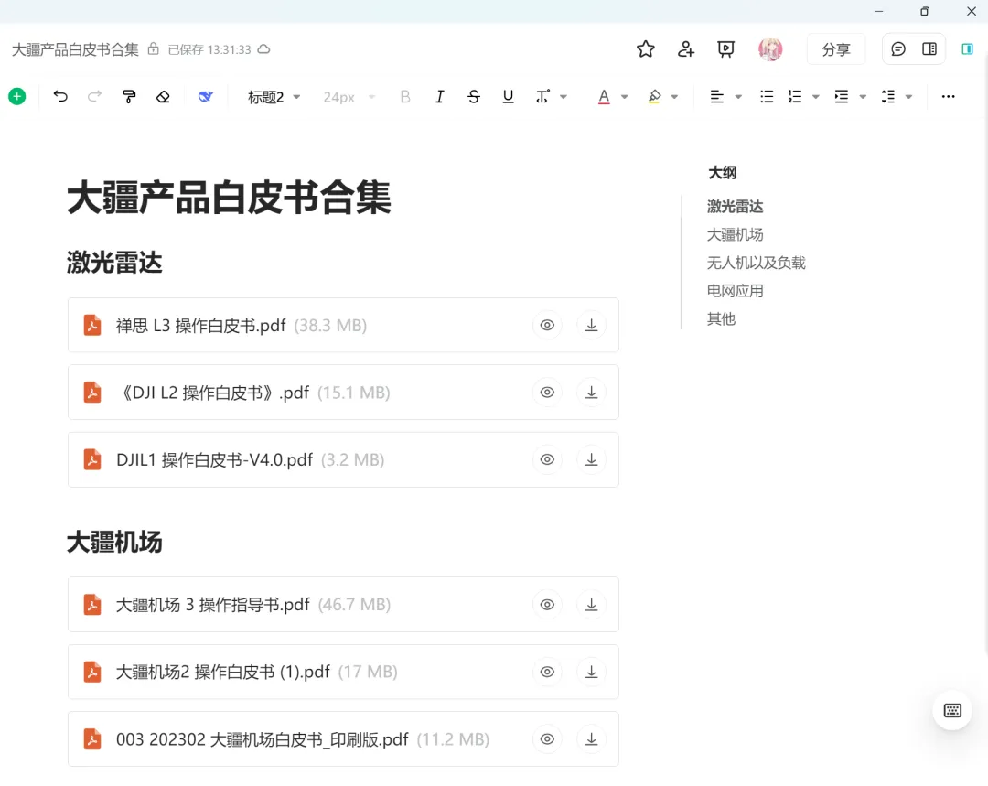Toggle strikethrough formatting

(x=474, y=96)
